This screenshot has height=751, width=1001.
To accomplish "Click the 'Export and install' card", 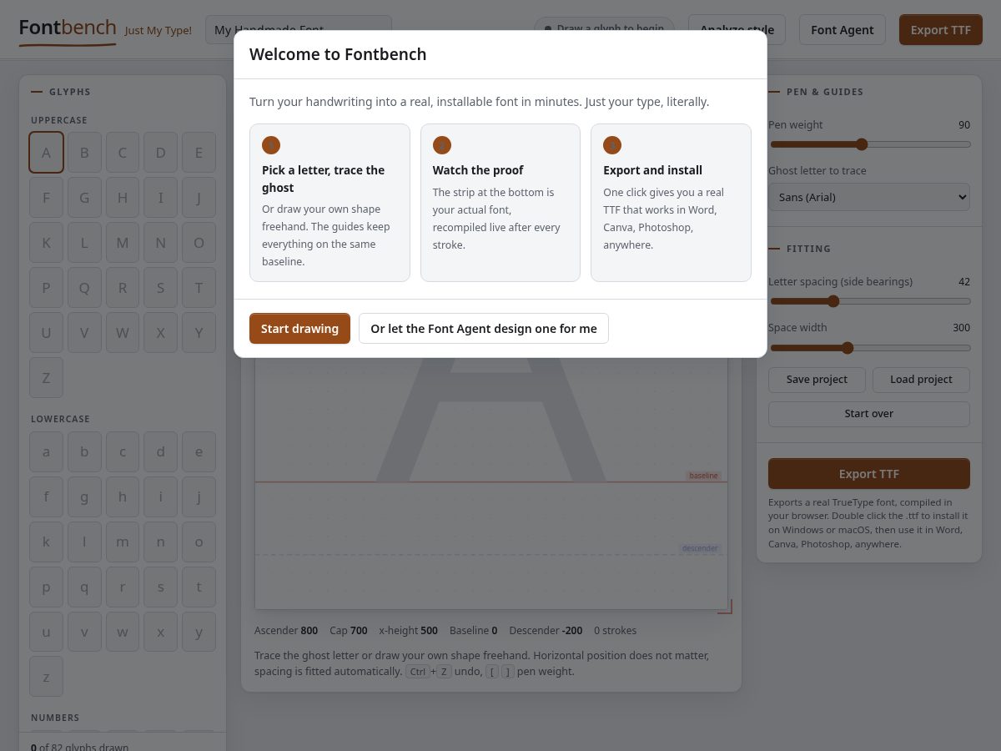I will [x=671, y=203].
